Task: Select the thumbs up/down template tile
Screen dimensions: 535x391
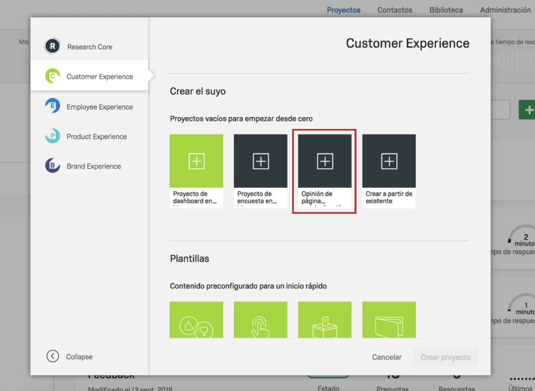Action: [196, 319]
